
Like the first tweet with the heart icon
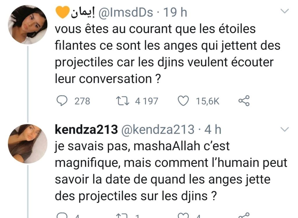pos(183,101)
